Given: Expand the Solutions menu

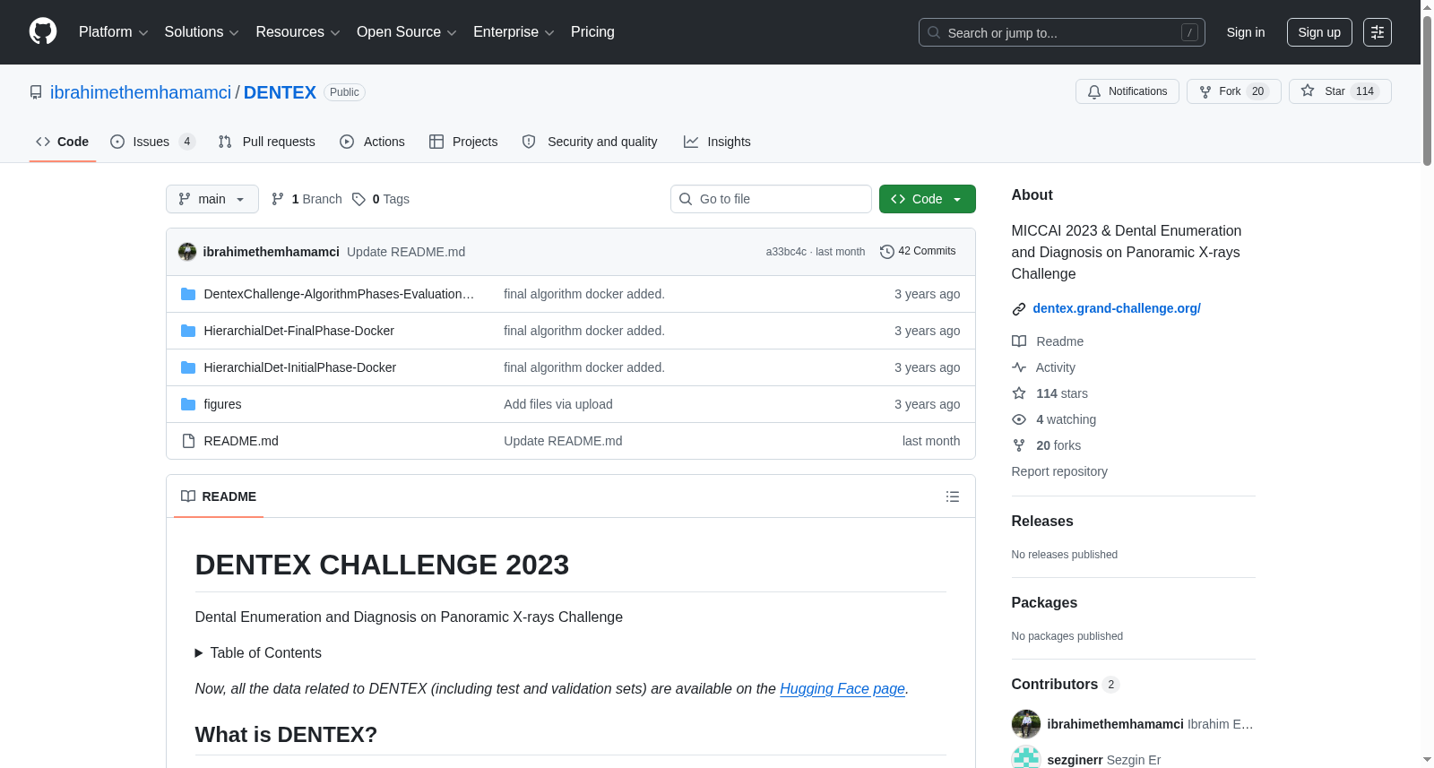Looking at the screenshot, I should pos(202,32).
